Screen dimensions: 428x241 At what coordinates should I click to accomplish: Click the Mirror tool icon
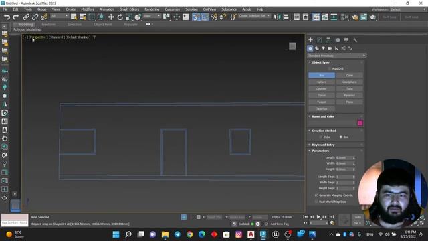coord(277,17)
